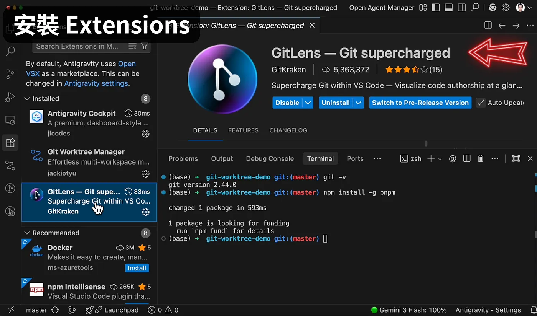This screenshot has width=537, height=316.
Task: Click the filter extensions funnel icon
Action: (145, 46)
